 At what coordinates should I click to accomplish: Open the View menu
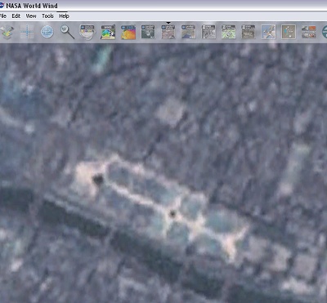[31, 16]
